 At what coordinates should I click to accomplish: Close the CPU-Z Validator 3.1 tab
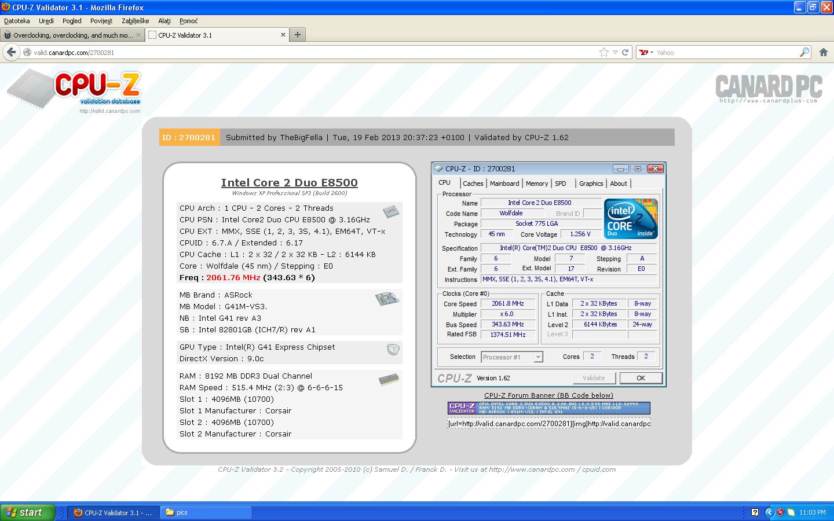pos(283,35)
